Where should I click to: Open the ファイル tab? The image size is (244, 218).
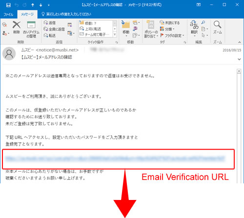click(x=8, y=15)
